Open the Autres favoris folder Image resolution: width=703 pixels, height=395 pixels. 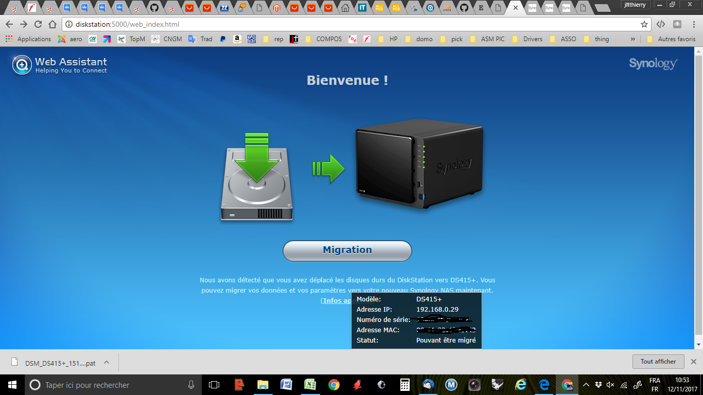tap(671, 39)
